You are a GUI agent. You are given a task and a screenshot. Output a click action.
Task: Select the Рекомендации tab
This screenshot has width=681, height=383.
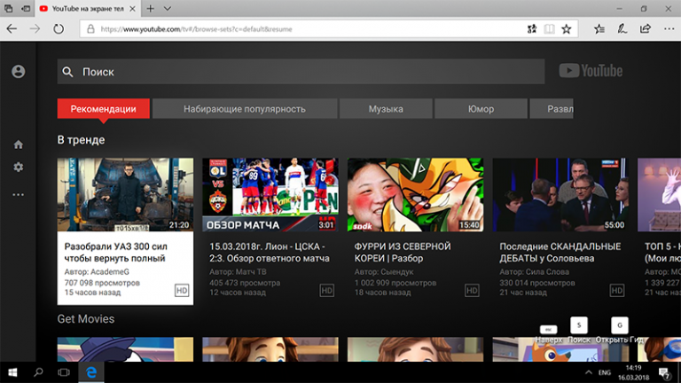[x=103, y=109]
